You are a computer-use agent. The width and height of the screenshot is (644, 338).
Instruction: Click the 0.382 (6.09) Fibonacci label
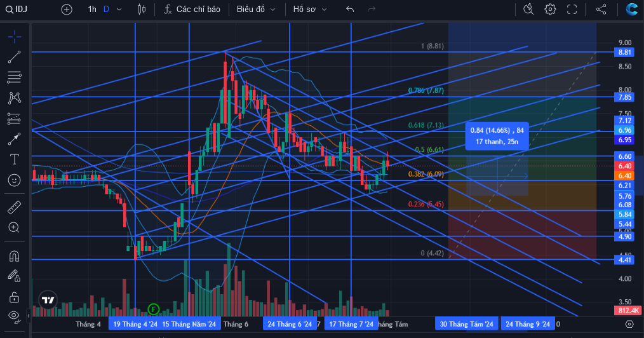tap(426, 174)
